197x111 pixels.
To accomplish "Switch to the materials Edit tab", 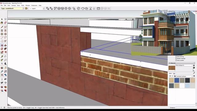I will tap(174, 73).
